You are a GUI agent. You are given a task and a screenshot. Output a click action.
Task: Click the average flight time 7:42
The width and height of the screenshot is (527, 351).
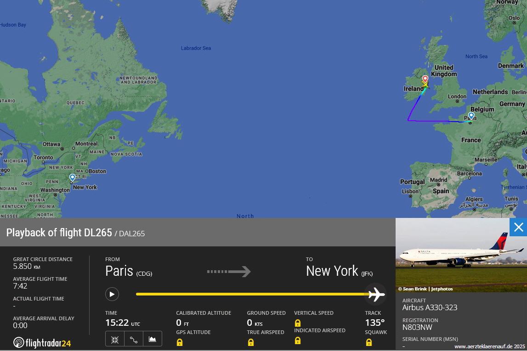point(20,286)
